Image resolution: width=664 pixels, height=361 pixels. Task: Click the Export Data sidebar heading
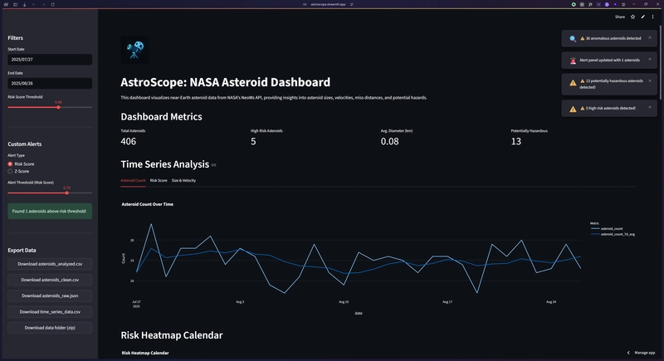pos(22,251)
